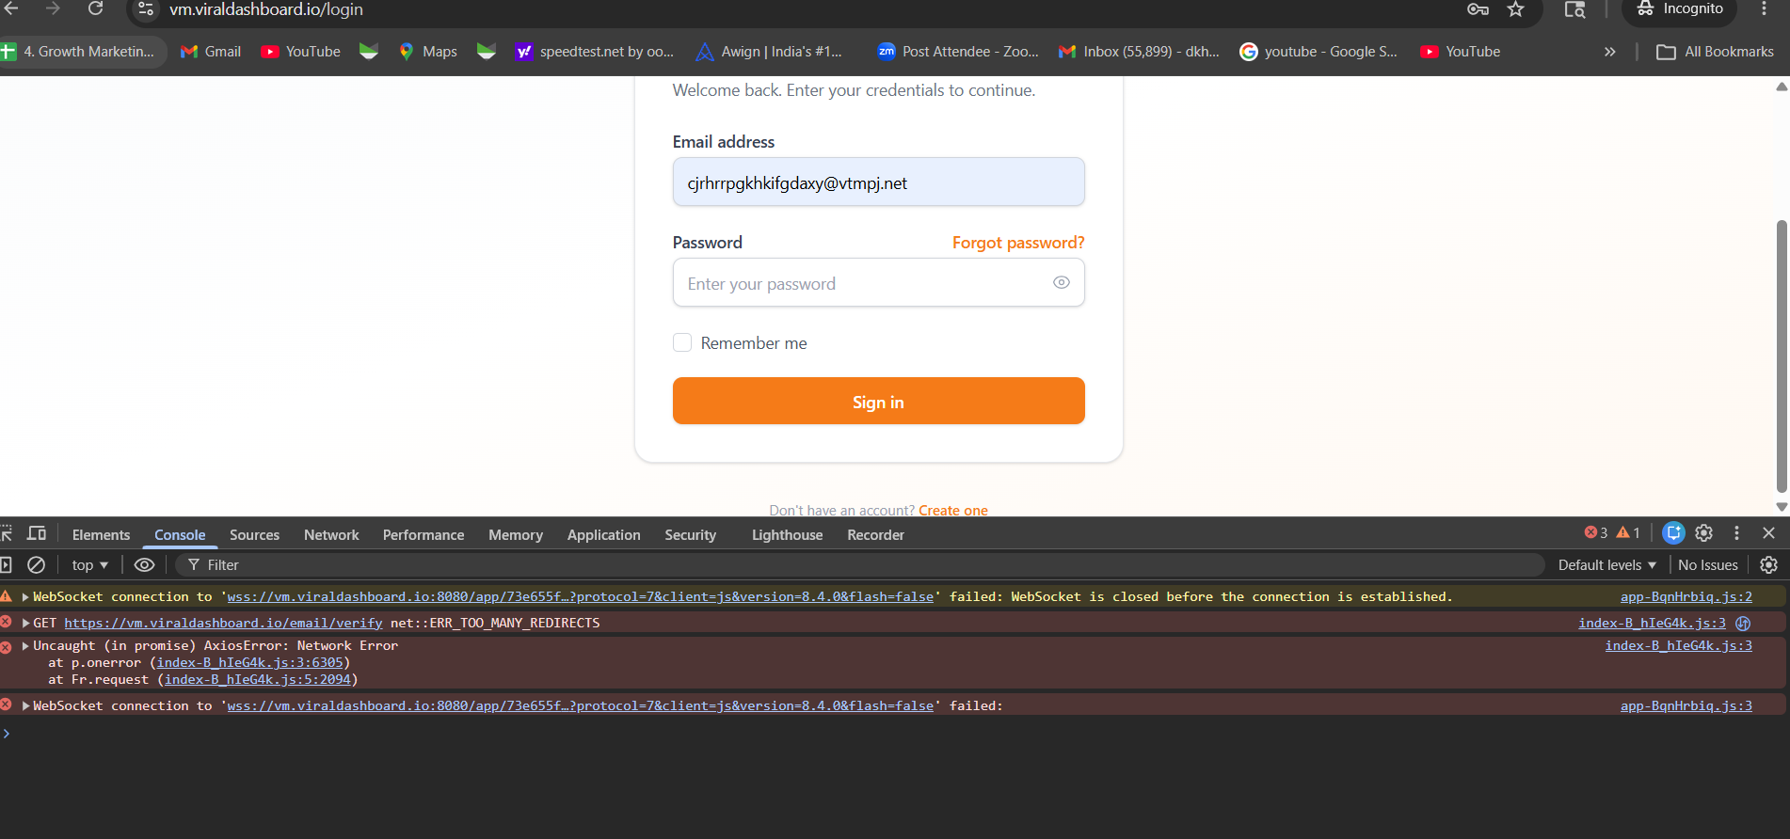Image resolution: width=1790 pixels, height=839 pixels.
Task: Open source link app-BqnHrbiq.js:2
Action: (x=1686, y=596)
